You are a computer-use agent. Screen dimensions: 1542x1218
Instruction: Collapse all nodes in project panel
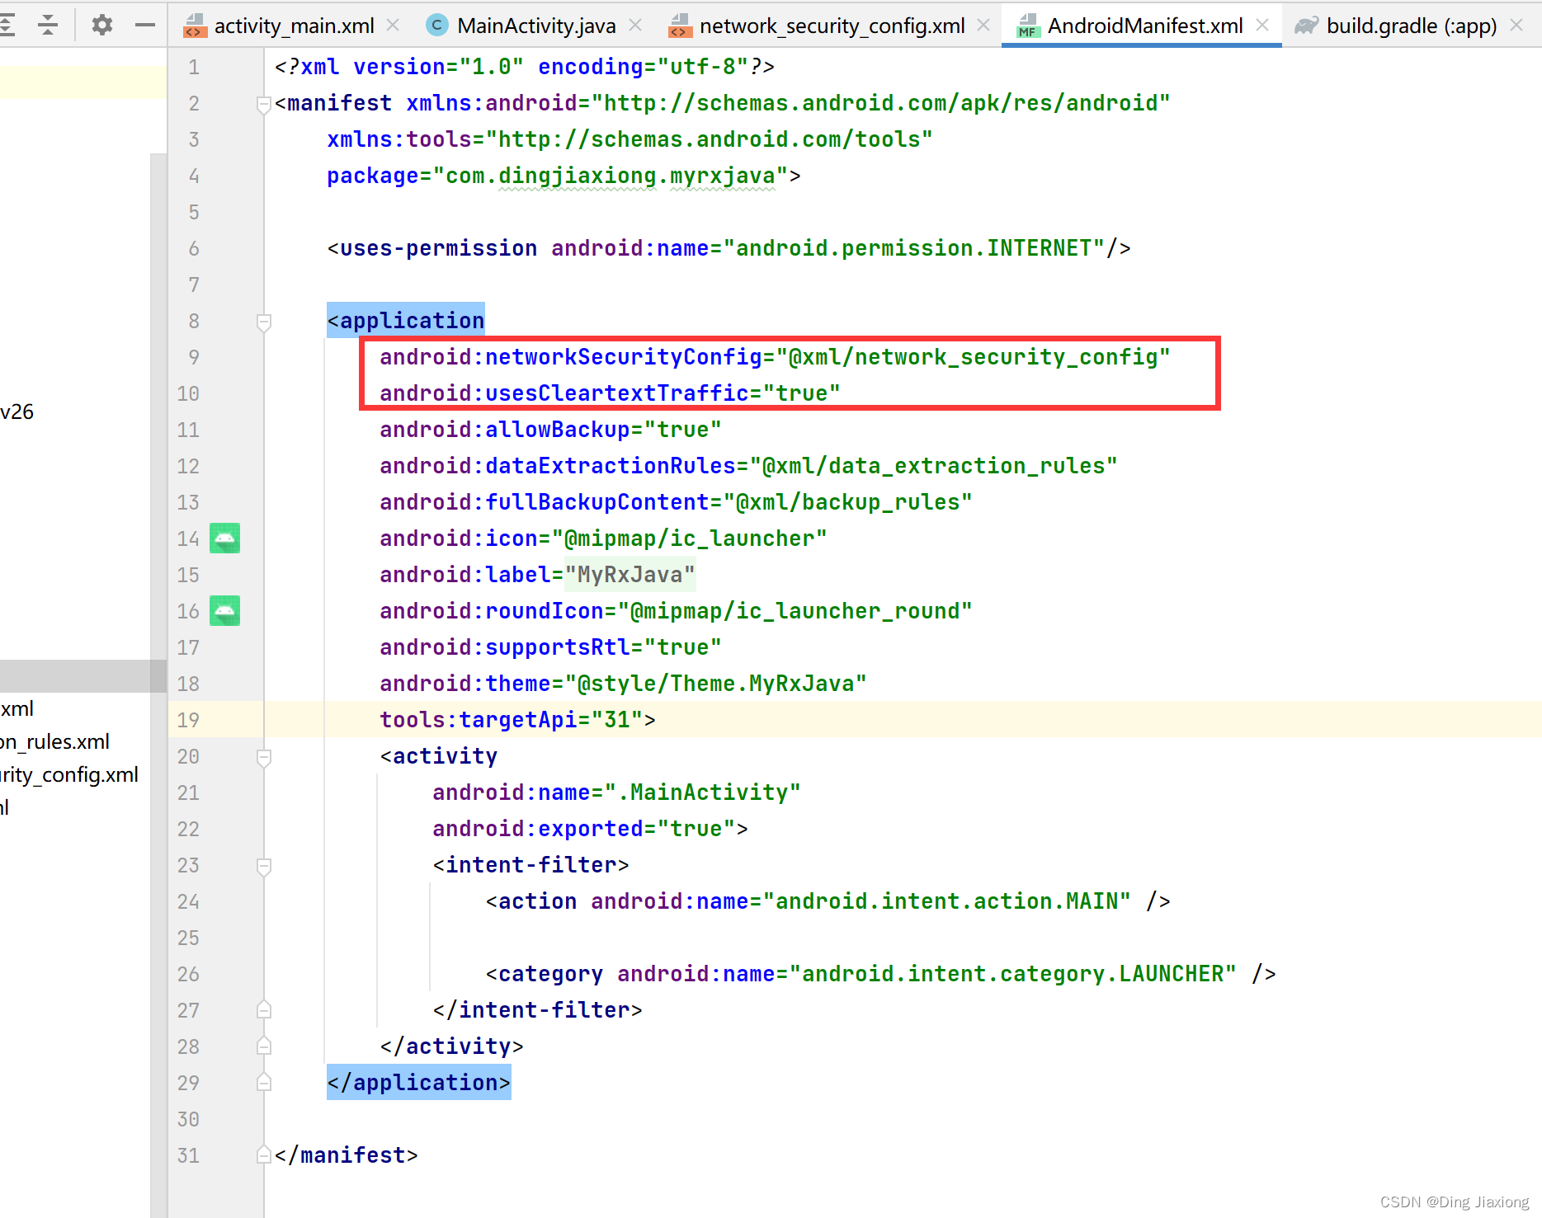click(x=48, y=25)
